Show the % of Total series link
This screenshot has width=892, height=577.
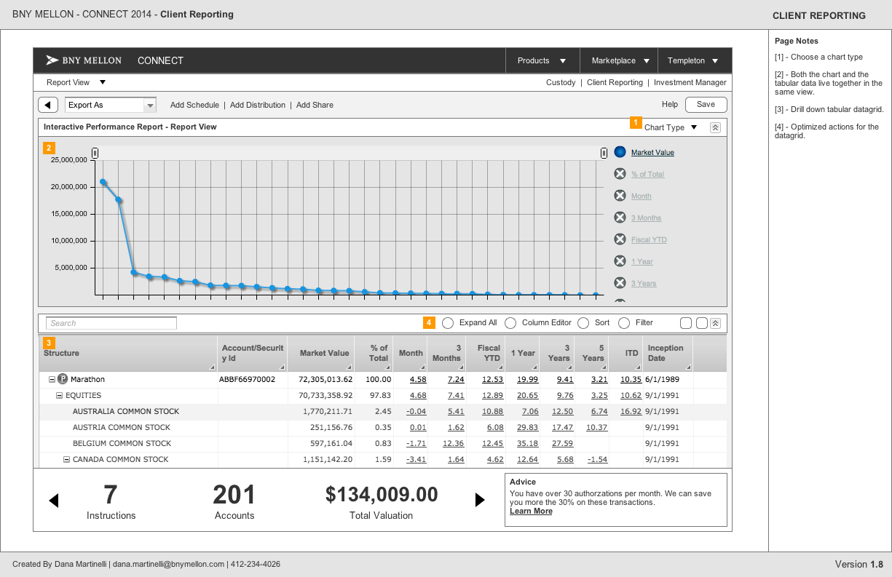[x=647, y=175]
